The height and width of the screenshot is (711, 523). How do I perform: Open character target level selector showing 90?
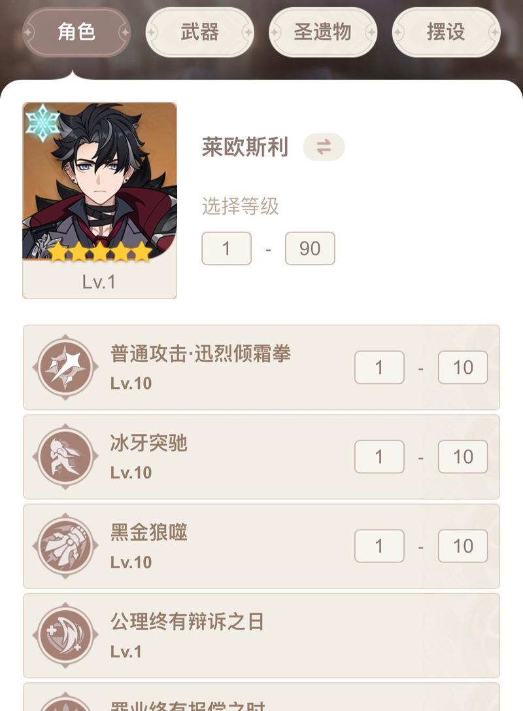[x=310, y=249]
